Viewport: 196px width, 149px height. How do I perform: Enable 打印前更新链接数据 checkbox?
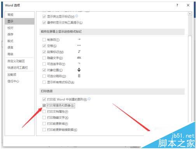click(44, 130)
